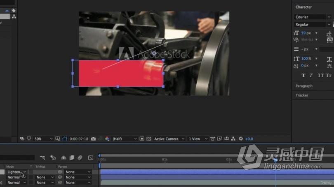Expand the Paragraph panel
Viewport: 334px width, 187px height.
304,86
